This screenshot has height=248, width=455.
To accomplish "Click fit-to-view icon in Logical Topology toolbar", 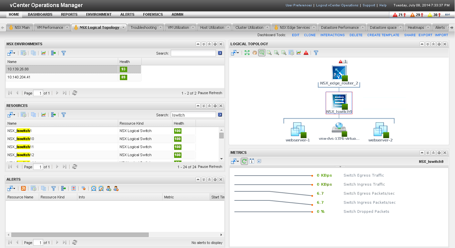I will tap(247, 53).
